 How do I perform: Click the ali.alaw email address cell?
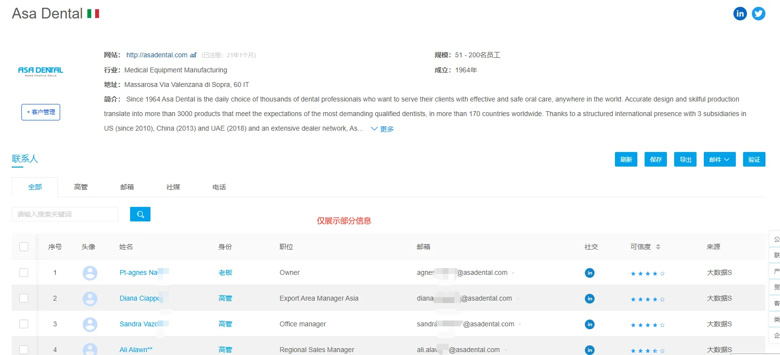[x=458, y=350]
